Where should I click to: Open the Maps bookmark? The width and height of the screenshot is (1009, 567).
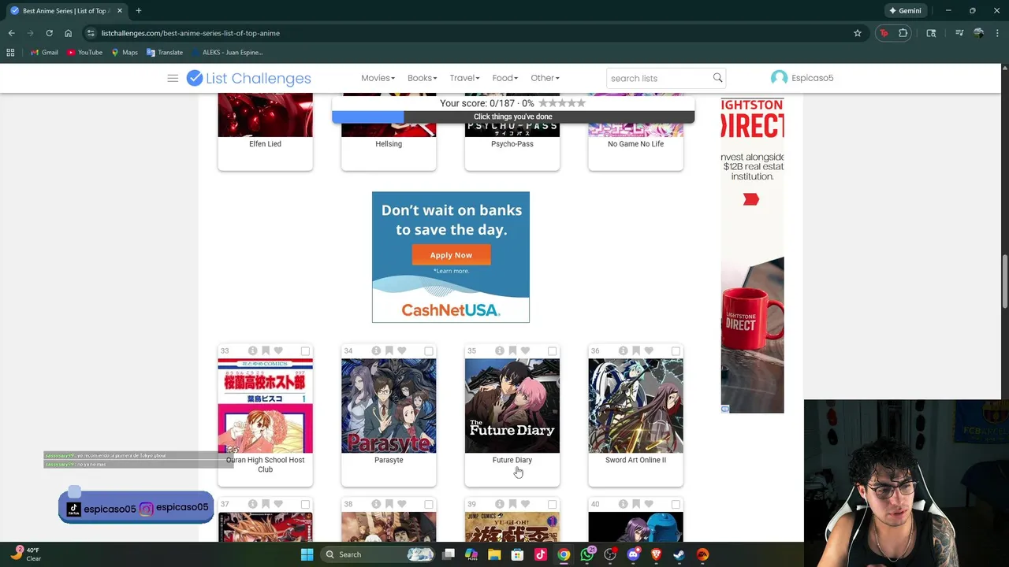[x=125, y=52]
